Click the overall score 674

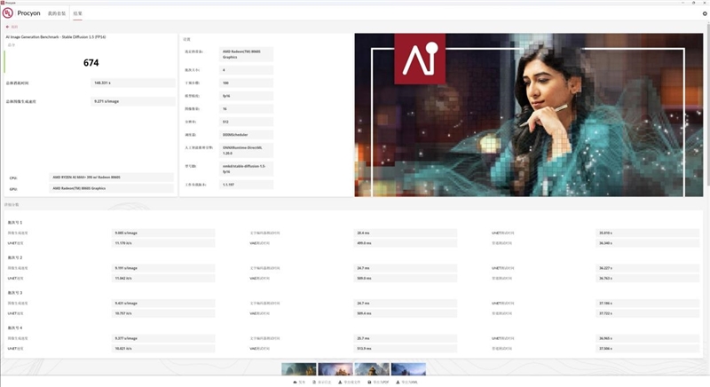tap(91, 63)
